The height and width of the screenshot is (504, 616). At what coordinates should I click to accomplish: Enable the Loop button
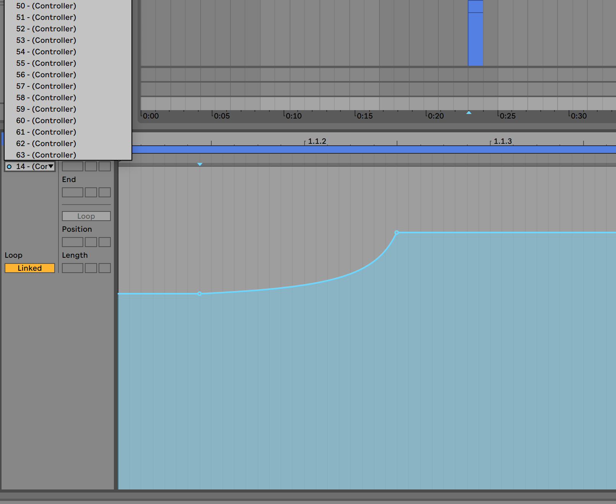(x=86, y=216)
